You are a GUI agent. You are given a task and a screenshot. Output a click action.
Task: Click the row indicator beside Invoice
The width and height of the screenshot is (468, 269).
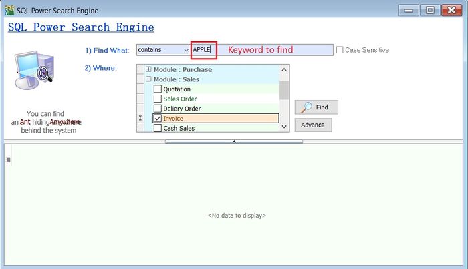click(140, 118)
